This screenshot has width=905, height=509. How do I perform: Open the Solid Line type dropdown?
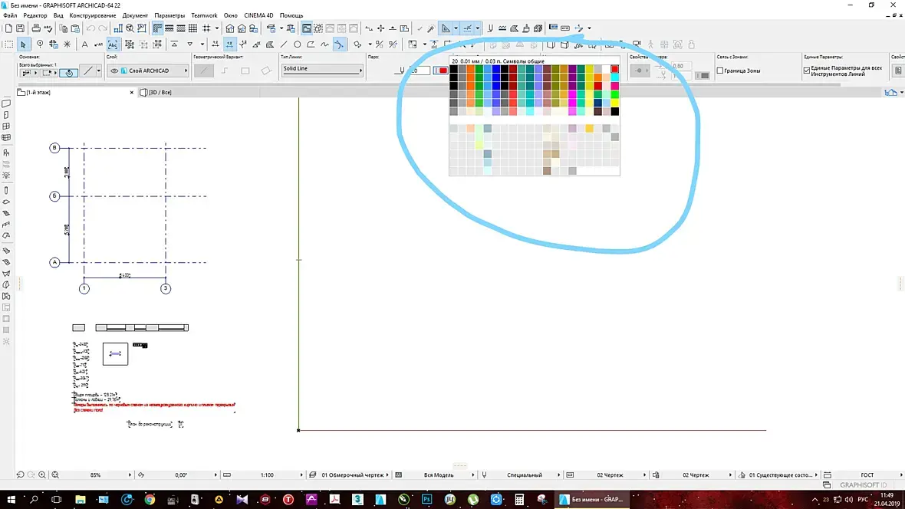click(x=322, y=69)
